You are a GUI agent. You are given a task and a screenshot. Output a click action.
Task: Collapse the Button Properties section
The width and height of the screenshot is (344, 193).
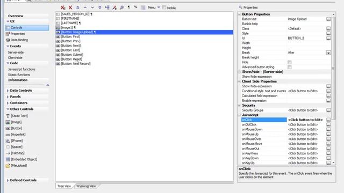tap(239, 14)
